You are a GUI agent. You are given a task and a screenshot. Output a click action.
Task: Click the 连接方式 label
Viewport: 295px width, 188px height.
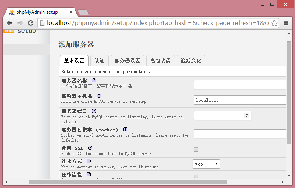[x=72, y=161]
